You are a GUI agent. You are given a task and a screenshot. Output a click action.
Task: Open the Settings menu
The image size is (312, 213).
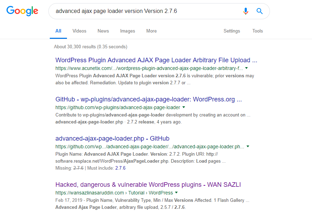(x=232, y=31)
